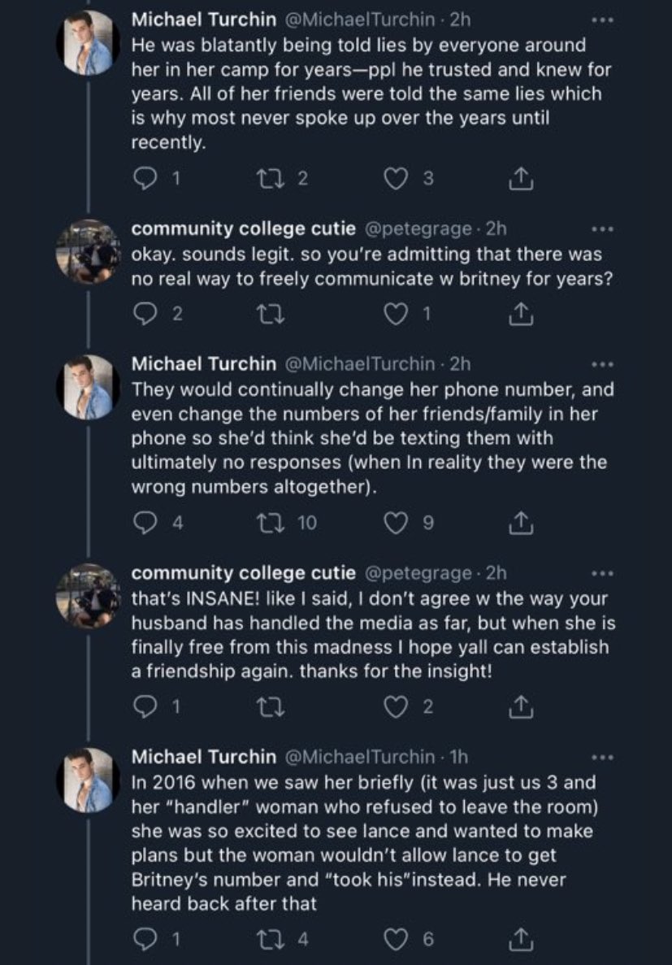Viewport: 672px width, 965px height.
Task: Like the phone number tweet with 9 likes
Action: coord(396,524)
